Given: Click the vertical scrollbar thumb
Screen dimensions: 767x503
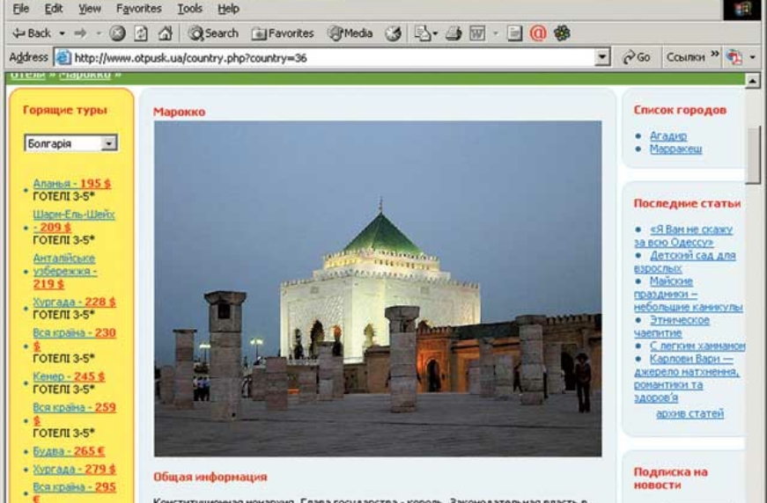Looking at the screenshot, I should (x=753, y=154).
